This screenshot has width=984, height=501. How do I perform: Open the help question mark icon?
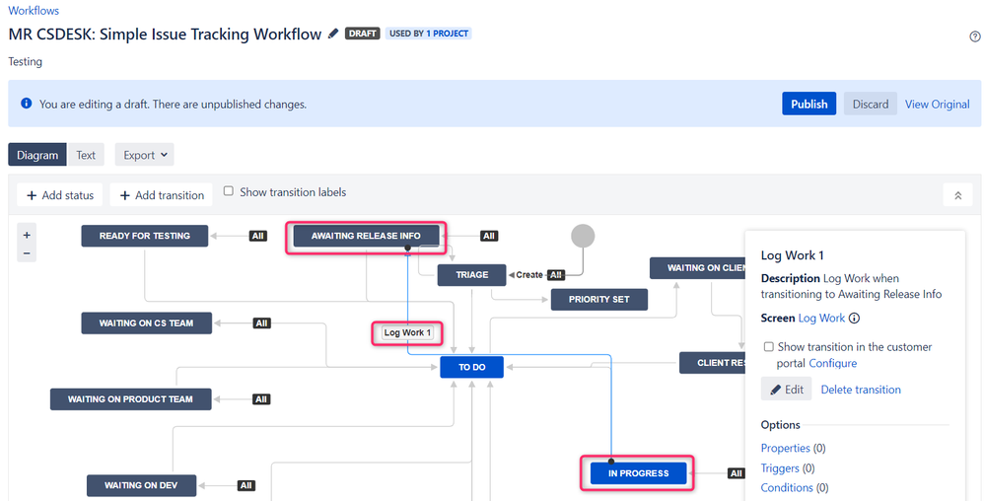pyautogui.click(x=974, y=36)
